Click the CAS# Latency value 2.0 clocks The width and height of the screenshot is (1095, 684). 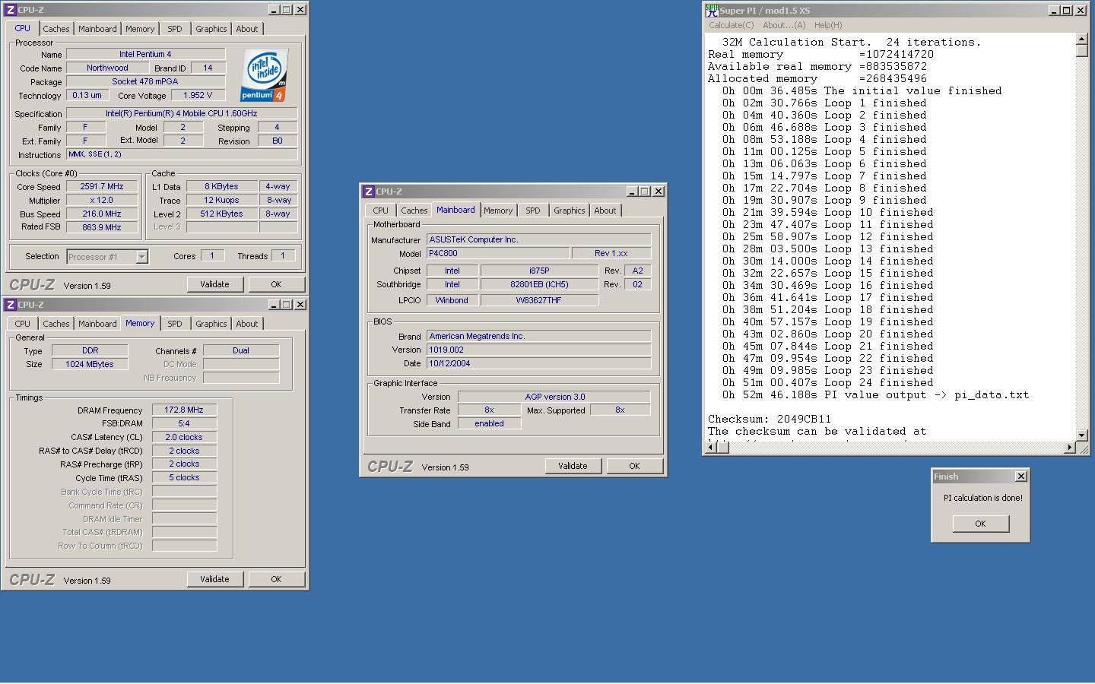pos(184,437)
